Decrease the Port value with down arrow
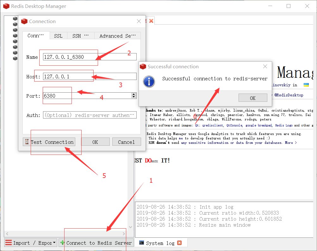 pyautogui.click(x=134, y=97)
